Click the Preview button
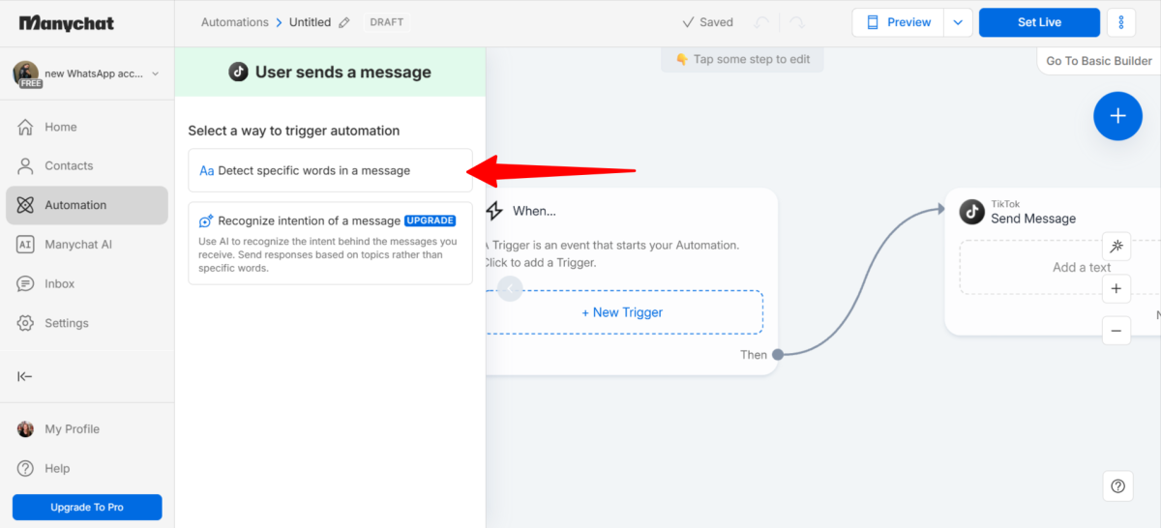Screen dimensions: 1161x528 [898, 22]
